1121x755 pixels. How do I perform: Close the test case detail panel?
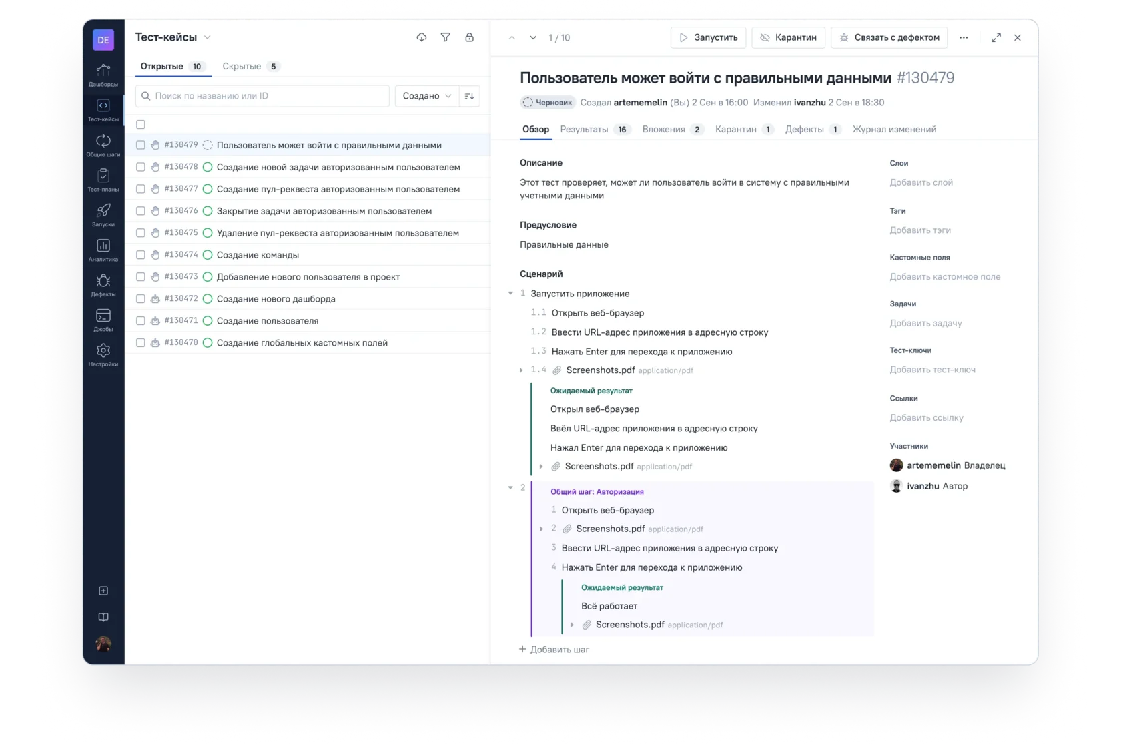[x=1018, y=38]
